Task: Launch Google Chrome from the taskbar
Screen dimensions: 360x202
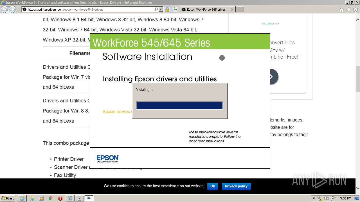Action: (x=51, y=198)
